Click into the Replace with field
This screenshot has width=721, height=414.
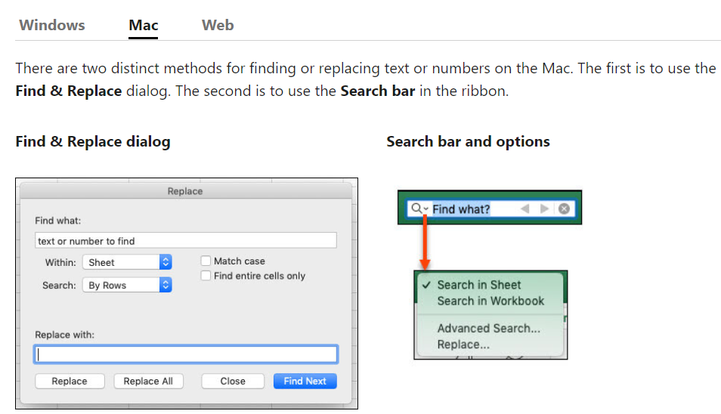tap(186, 354)
